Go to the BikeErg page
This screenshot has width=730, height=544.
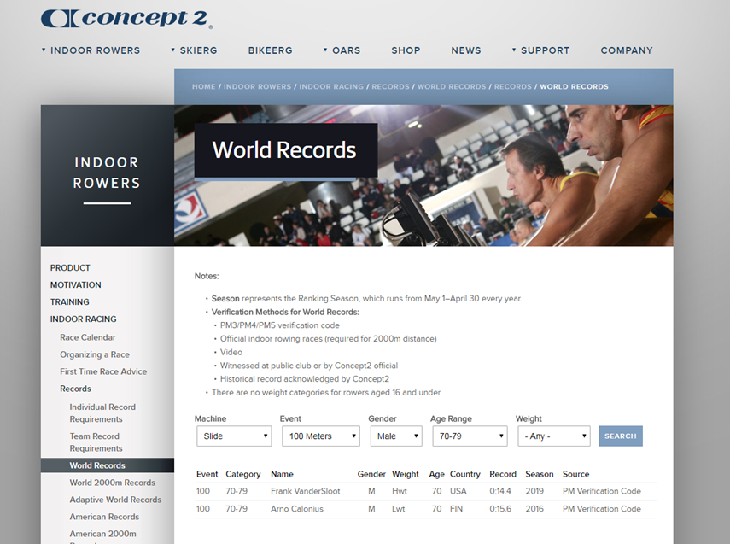(270, 50)
